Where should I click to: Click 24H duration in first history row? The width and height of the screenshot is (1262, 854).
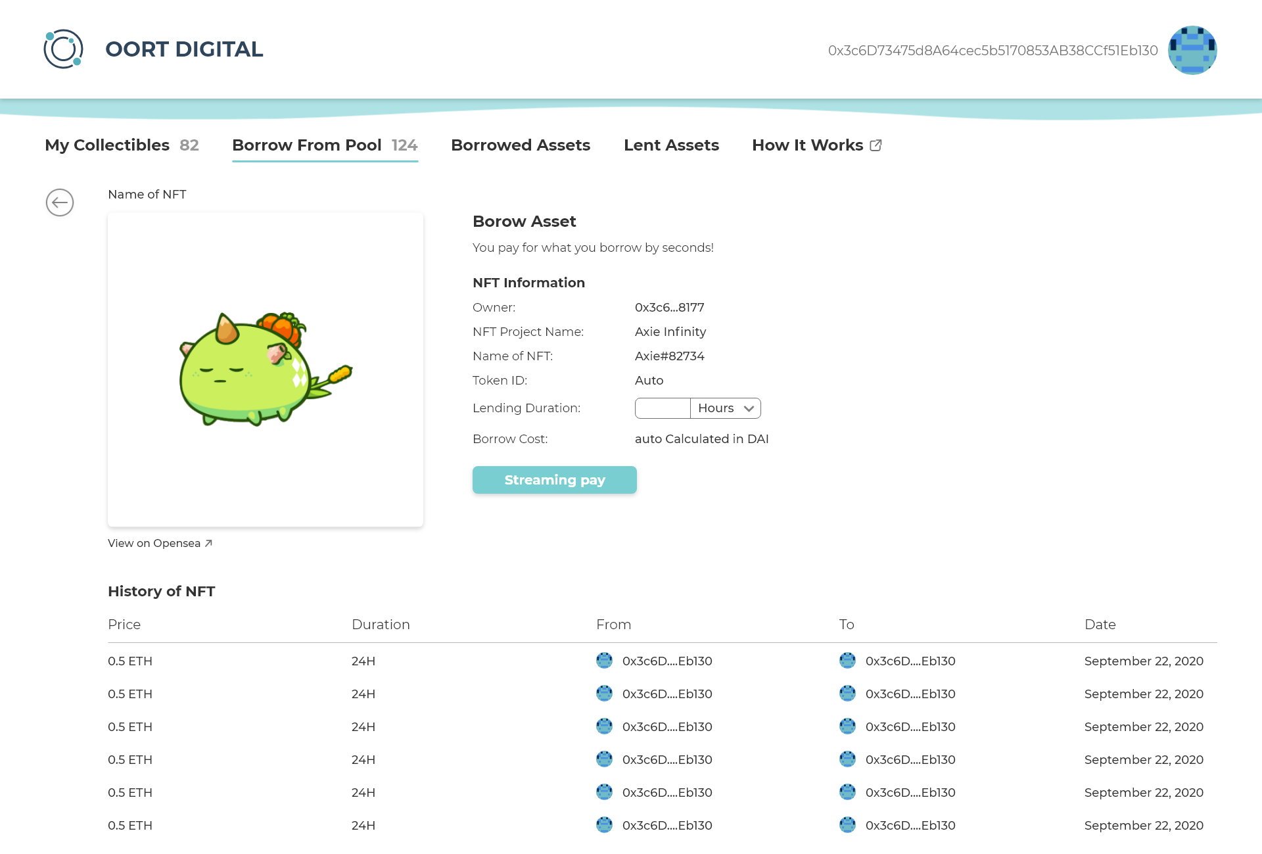(363, 661)
